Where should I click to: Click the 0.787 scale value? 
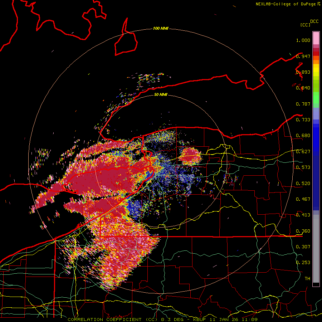pyautogui.click(x=303, y=104)
